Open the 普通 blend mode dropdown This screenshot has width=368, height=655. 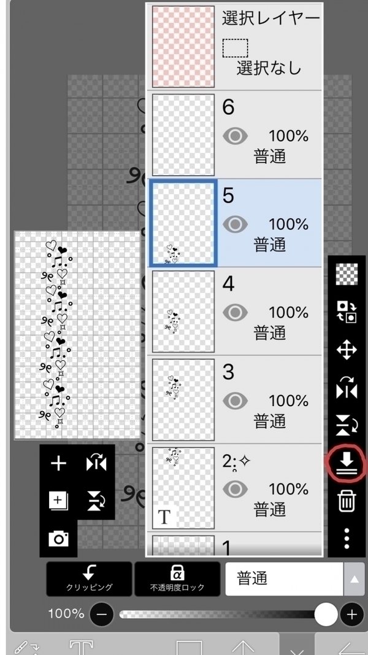tap(284, 579)
